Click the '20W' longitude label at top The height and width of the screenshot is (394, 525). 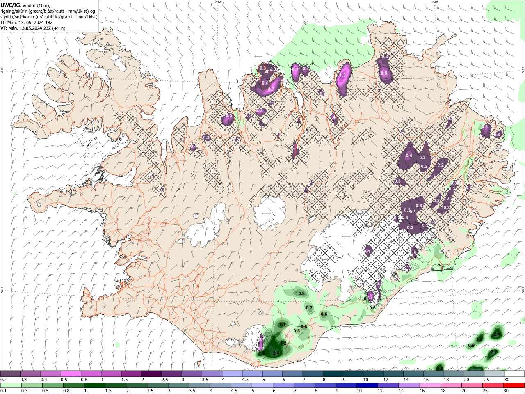pos(218,2)
